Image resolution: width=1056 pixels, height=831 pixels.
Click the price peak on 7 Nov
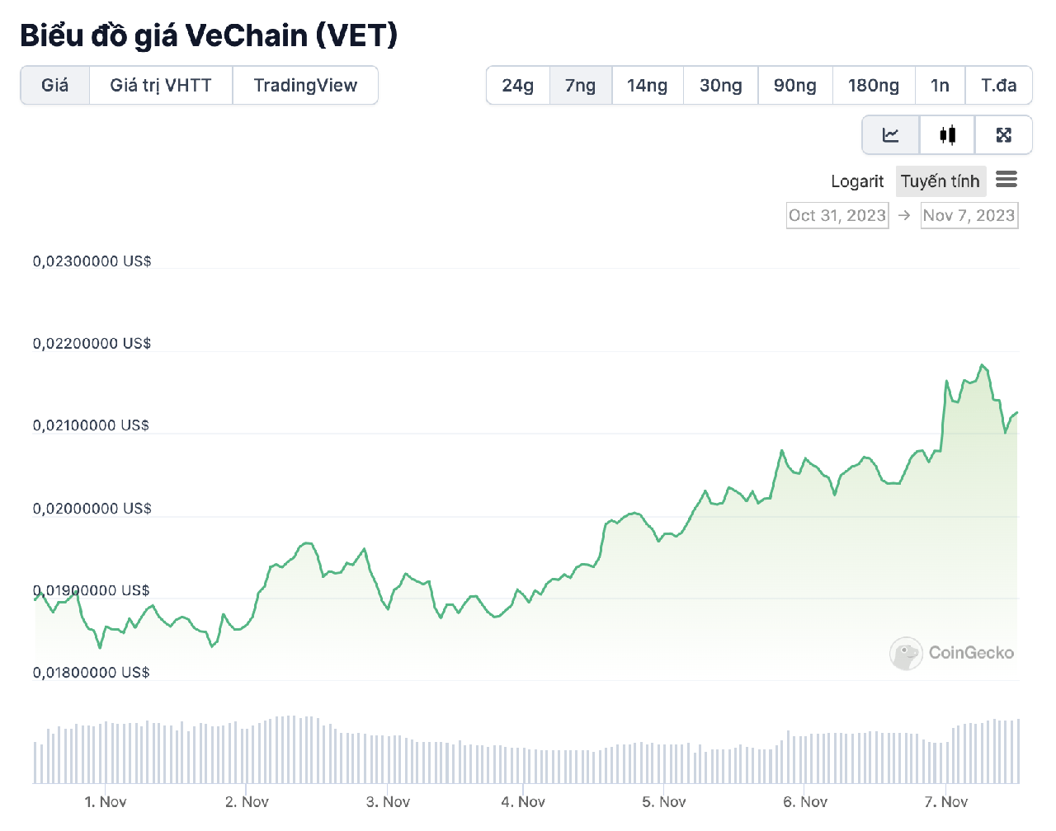coord(982,365)
